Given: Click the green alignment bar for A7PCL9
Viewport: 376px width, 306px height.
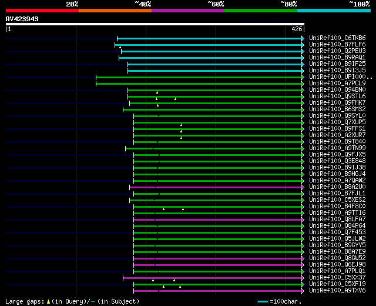Looking at the screenshot, I should coord(199,84).
